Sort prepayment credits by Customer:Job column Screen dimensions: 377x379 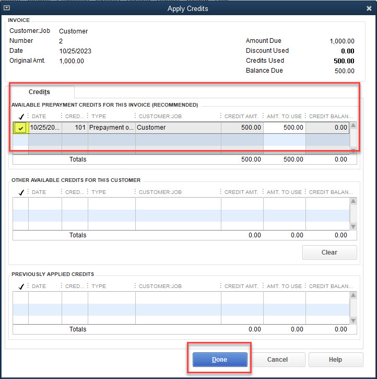[160, 117]
